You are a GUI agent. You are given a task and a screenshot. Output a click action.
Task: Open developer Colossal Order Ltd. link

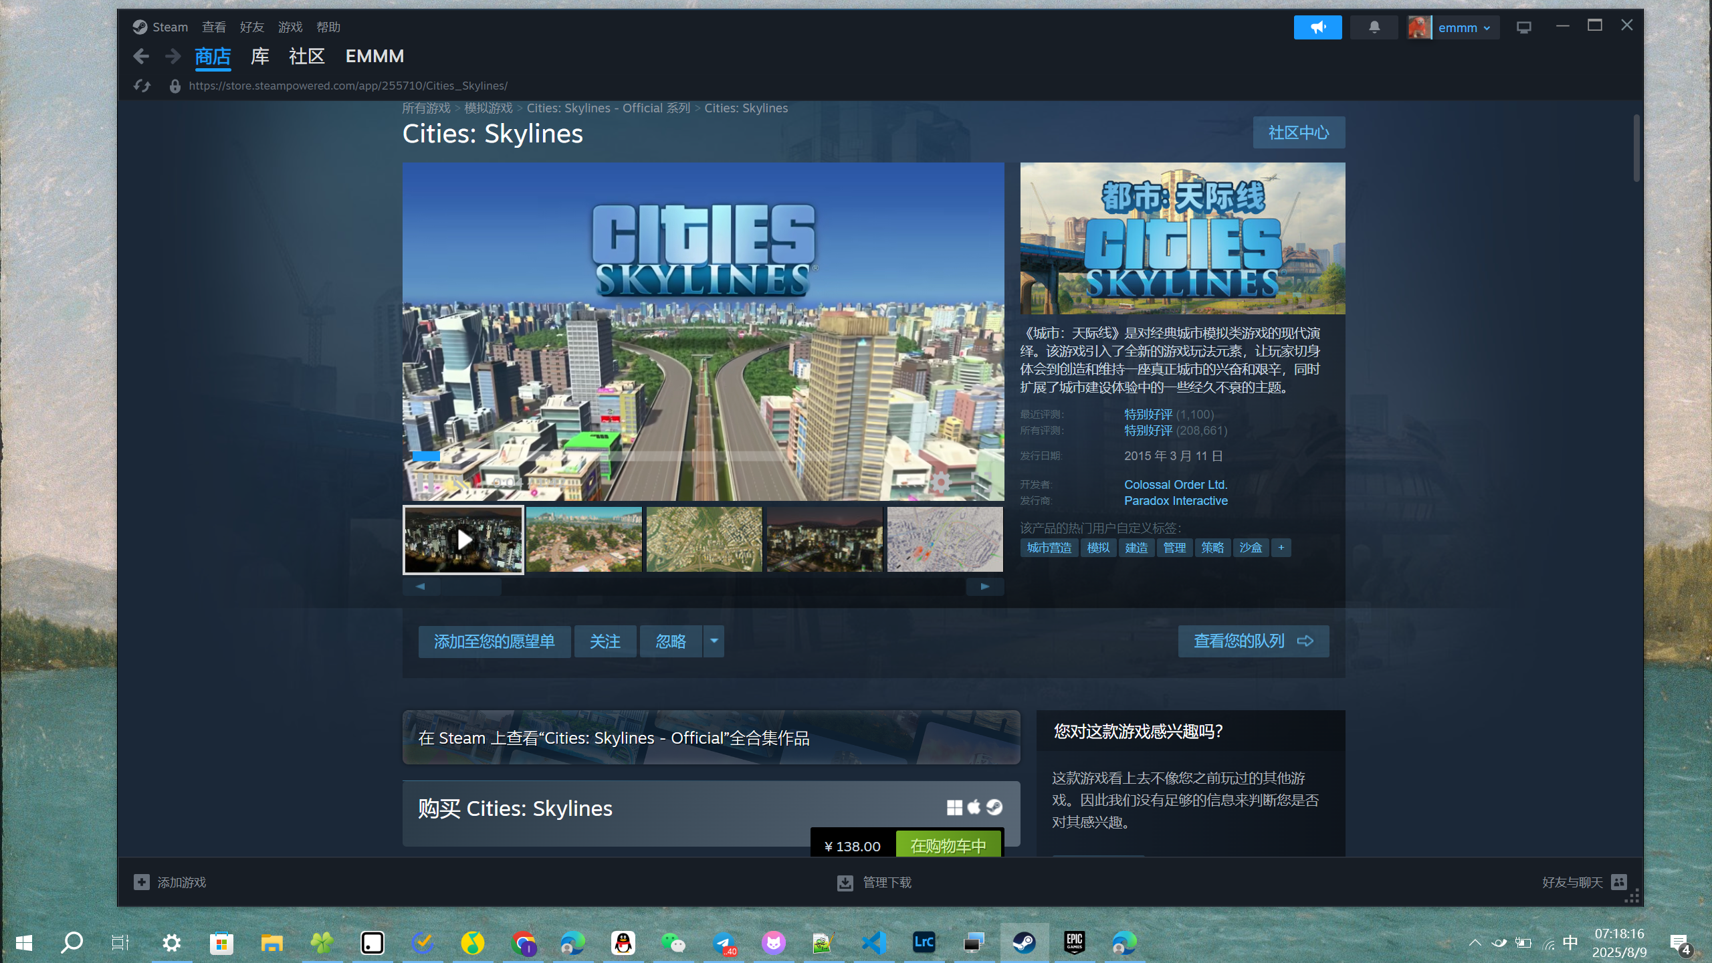[1175, 485]
